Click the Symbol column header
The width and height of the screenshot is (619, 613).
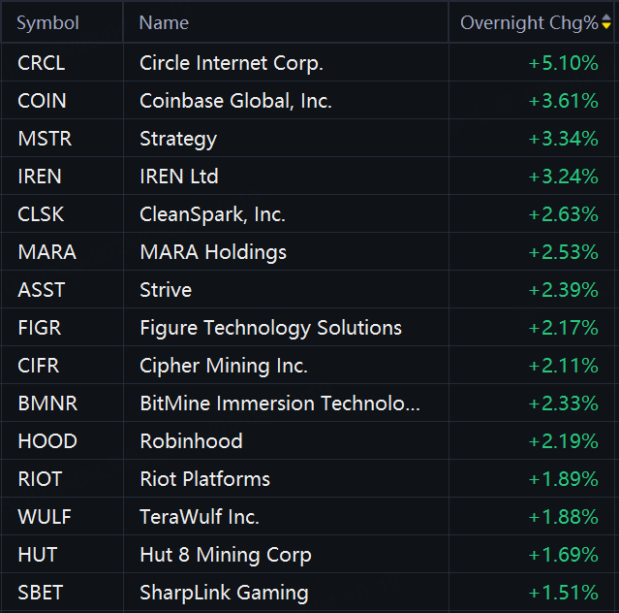pos(47,23)
